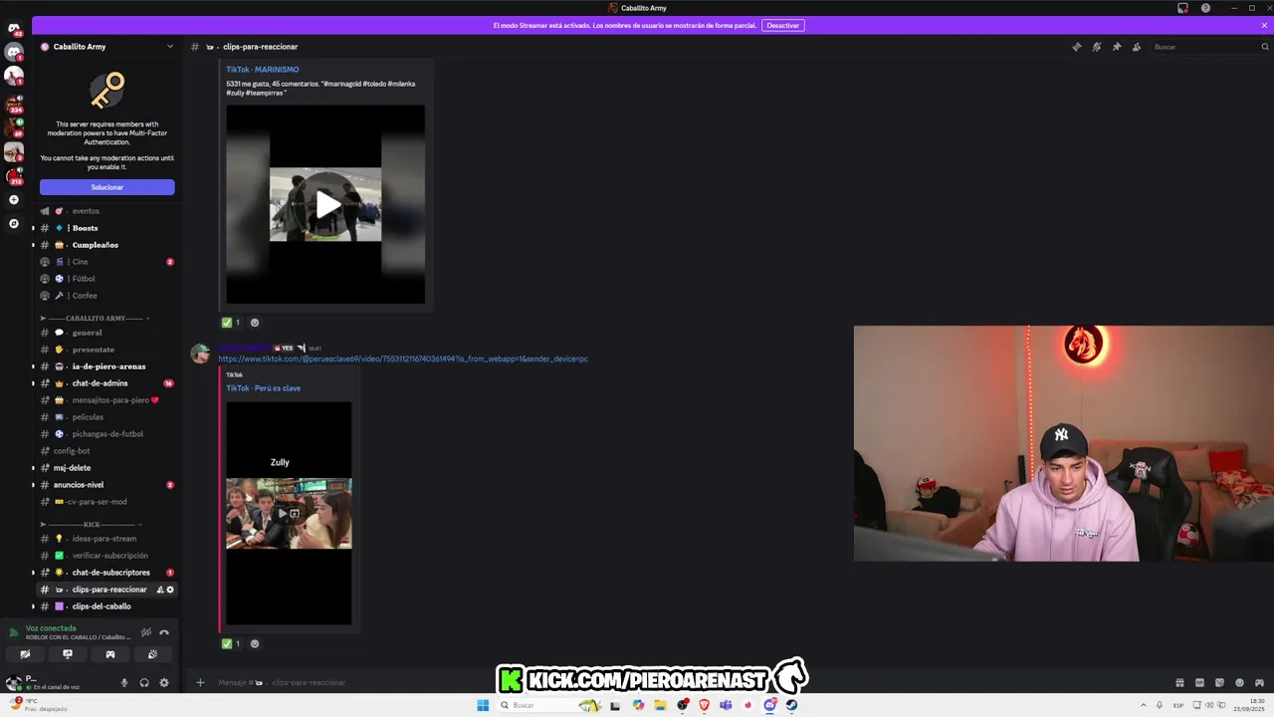Open Discord inbox icon in title bar
This screenshot has width=1274, height=717.
[1182, 8]
